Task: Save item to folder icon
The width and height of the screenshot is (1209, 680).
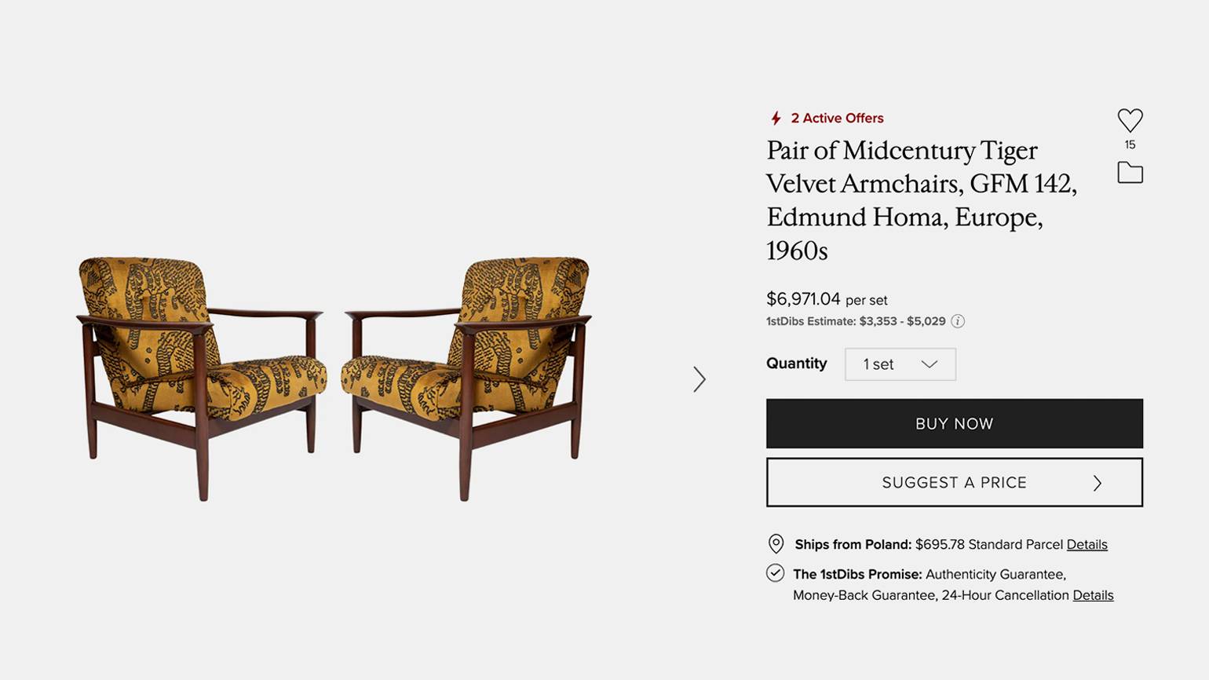Action: (x=1130, y=172)
